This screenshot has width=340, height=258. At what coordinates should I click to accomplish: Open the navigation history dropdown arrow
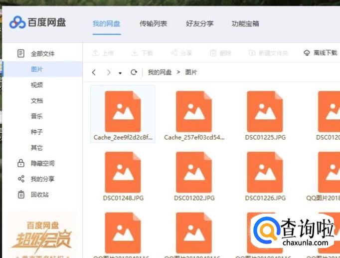120,73
